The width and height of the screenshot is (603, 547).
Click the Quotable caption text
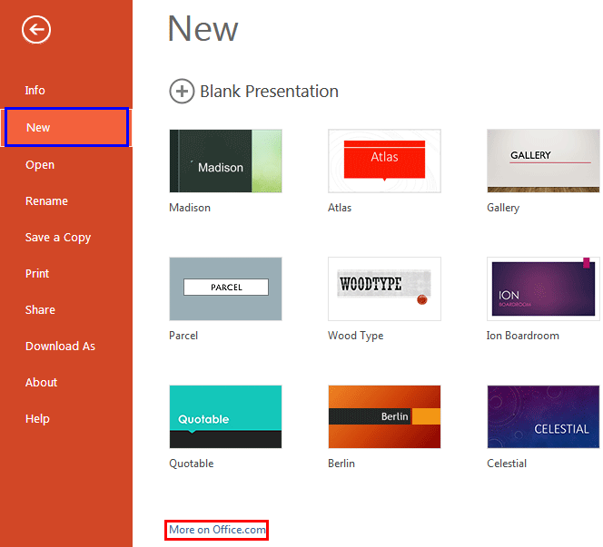[x=192, y=464]
